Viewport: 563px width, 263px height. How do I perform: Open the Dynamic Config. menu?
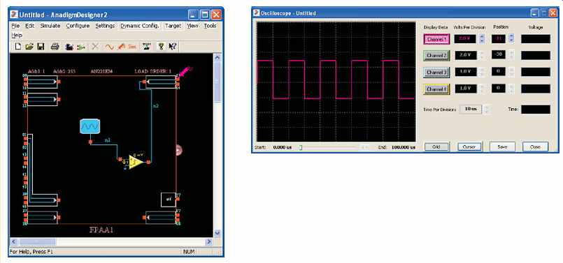coord(140,26)
